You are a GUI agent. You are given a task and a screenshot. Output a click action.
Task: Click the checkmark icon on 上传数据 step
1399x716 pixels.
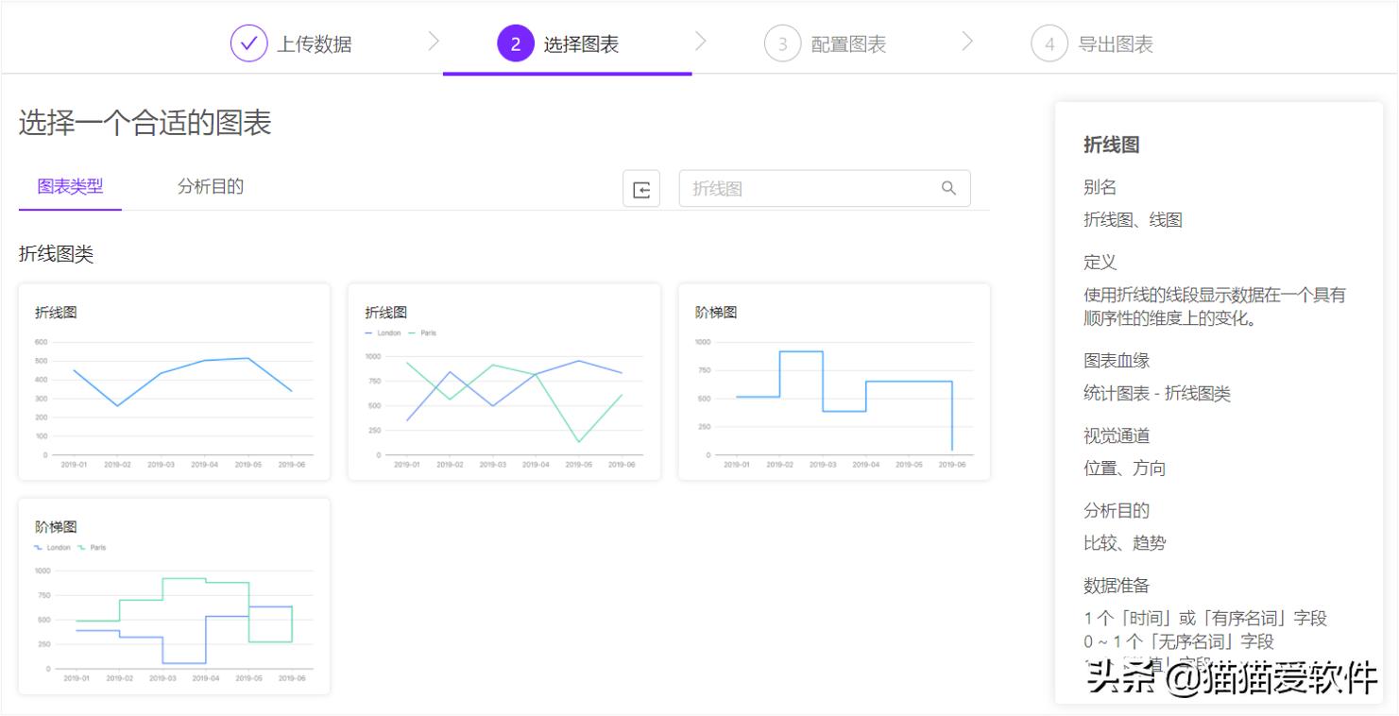[x=247, y=43]
